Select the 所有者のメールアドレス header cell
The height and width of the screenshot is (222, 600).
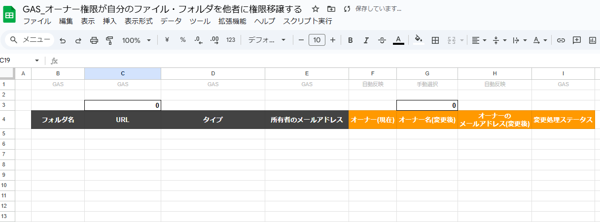(307, 120)
